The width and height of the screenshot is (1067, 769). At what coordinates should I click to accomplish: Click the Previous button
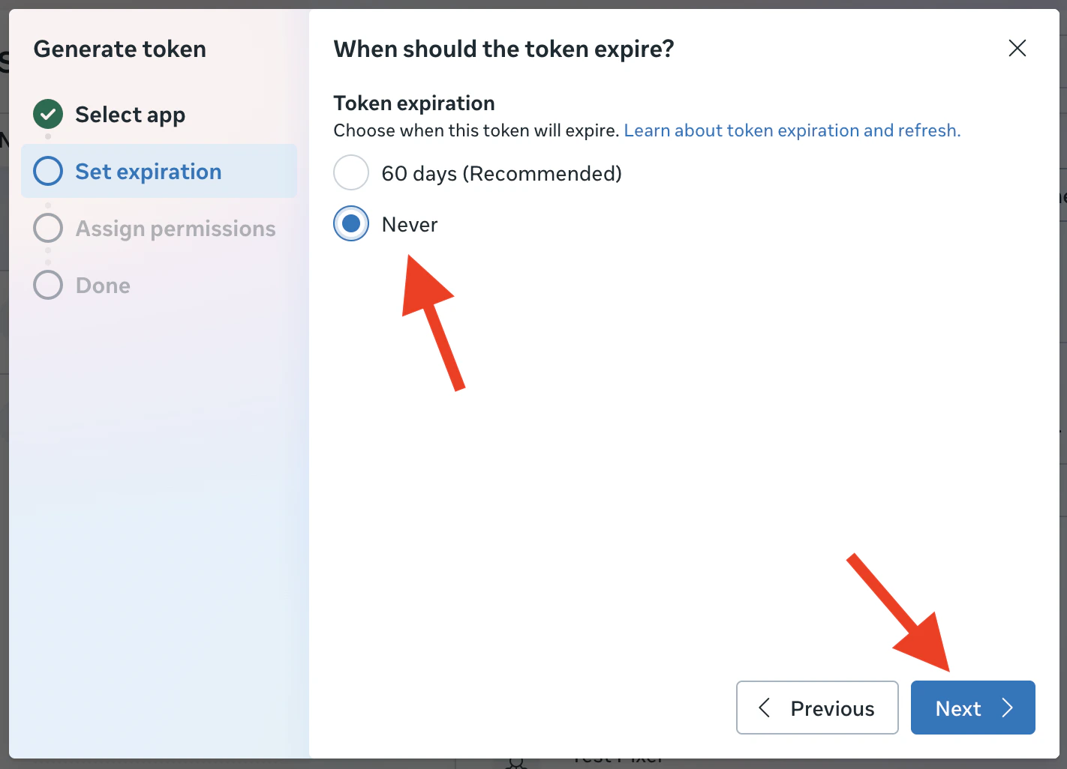[817, 708]
